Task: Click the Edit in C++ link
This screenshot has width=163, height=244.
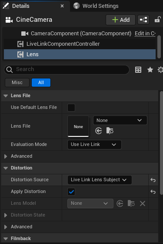Action: point(145,34)
